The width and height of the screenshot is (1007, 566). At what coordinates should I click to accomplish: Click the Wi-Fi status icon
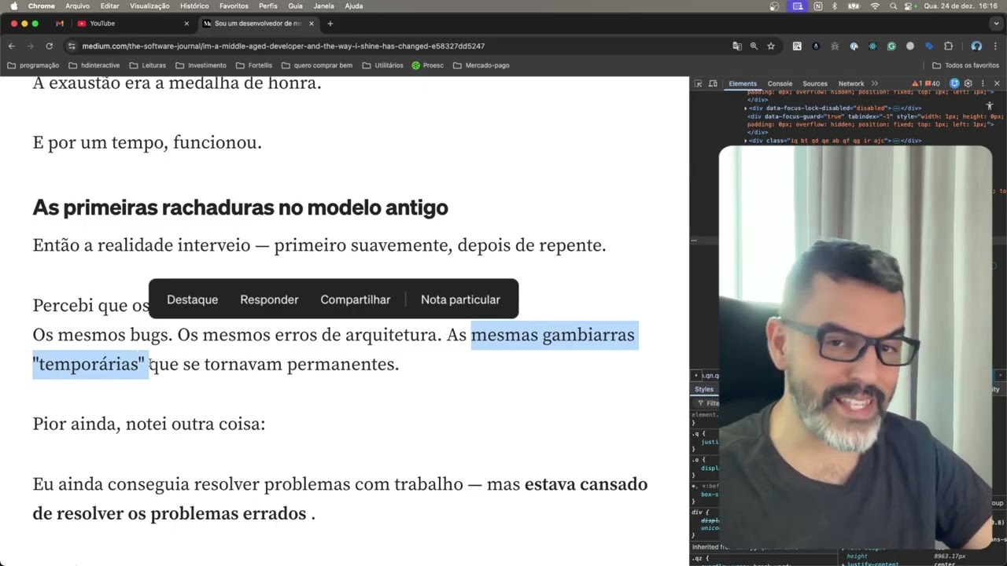875,6
